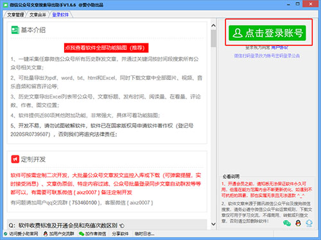
Task: Expand the Q: 软件收费标准及开通会员和充值次数区别 entry
Action: pyautogui.click(x=107, y=225)
